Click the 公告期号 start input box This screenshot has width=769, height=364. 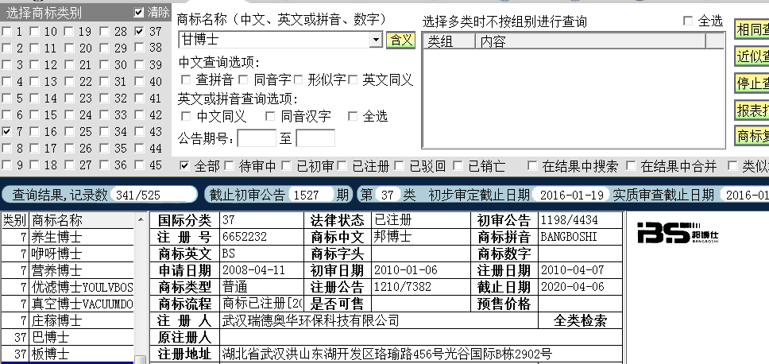click(x=257, y=138)
